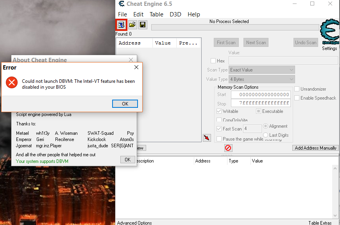The height and width of the screenshot is (225, 340).
Task: Open the D3D menu
Action: (175, 14)
